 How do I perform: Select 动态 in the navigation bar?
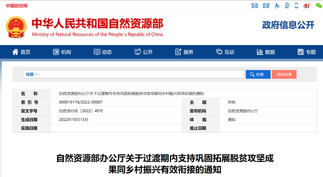coord(103,52)
